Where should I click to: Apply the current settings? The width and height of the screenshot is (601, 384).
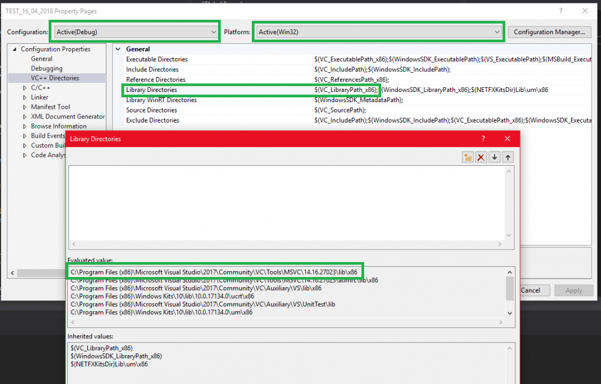pos(574,290)
